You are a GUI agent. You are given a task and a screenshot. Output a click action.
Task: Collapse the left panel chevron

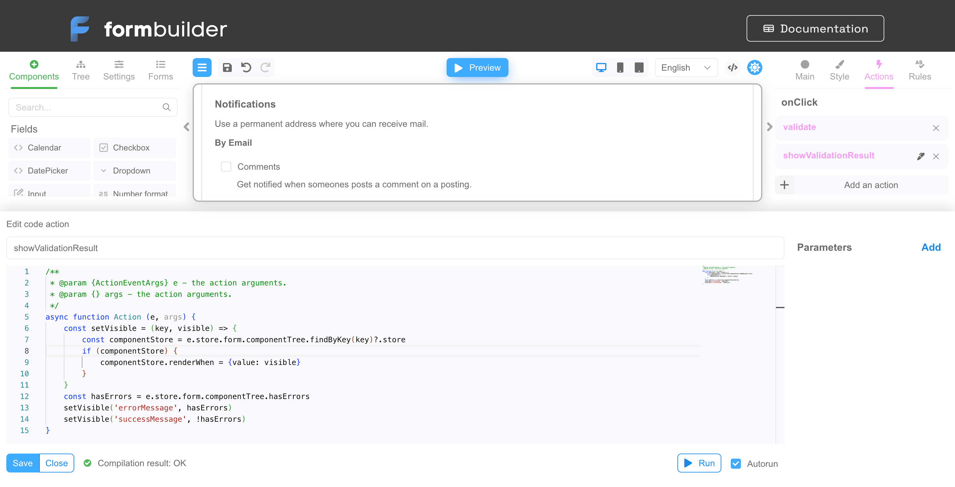tap(186, 127)
